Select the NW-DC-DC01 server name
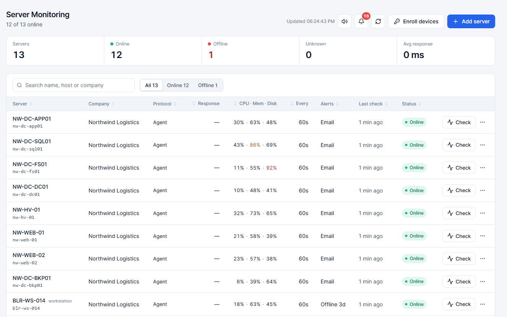This screenshot has width=507, height=317. pos(31,187)
